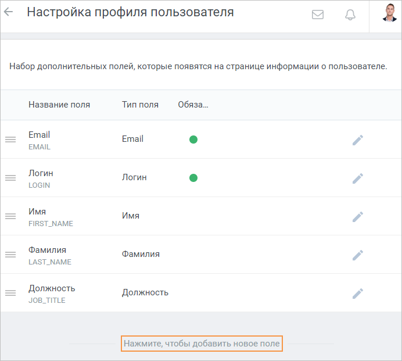This screenshot has width=402, height=361.
Task: Edit the Логин field with pencil icon
Action: click(x=357, y=178)
